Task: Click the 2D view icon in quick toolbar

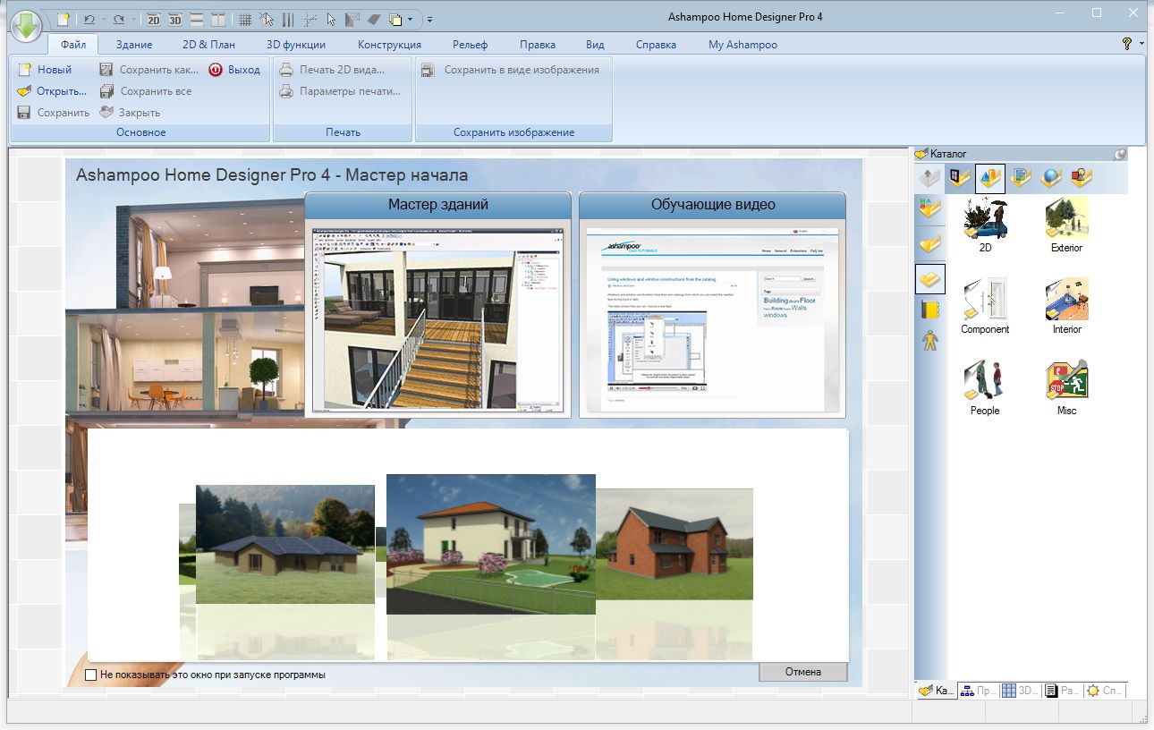Action: click(x=154, y=19)
